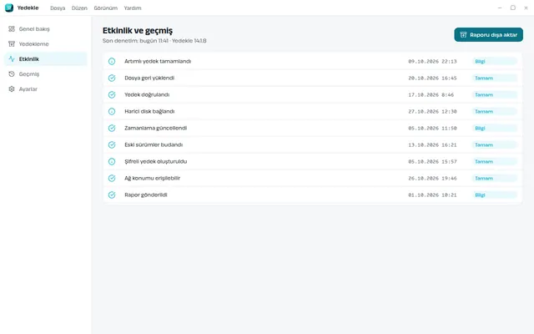Viewport: 534px width, 334px height.
Task: Go to Genel bakış in sidebar
Action: click(x=46, y=29)
